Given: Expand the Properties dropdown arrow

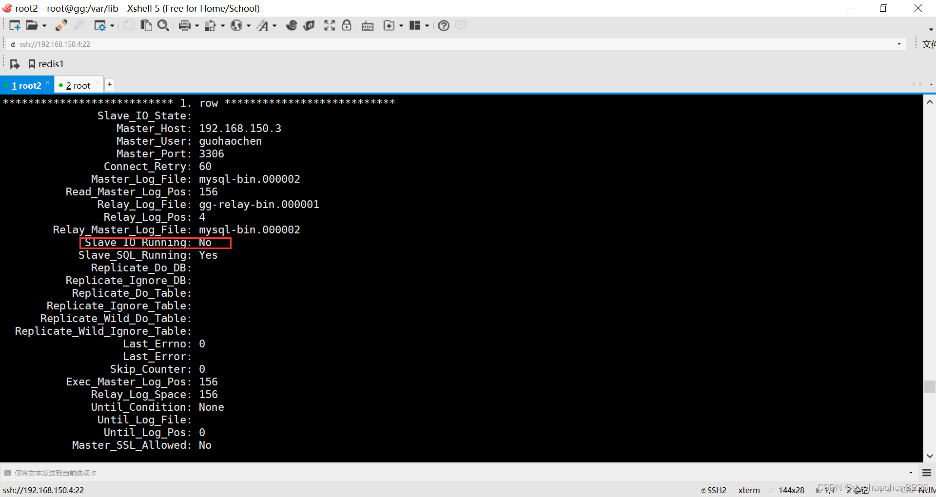Looking at the screenshot, I should [x=112, y=26].
